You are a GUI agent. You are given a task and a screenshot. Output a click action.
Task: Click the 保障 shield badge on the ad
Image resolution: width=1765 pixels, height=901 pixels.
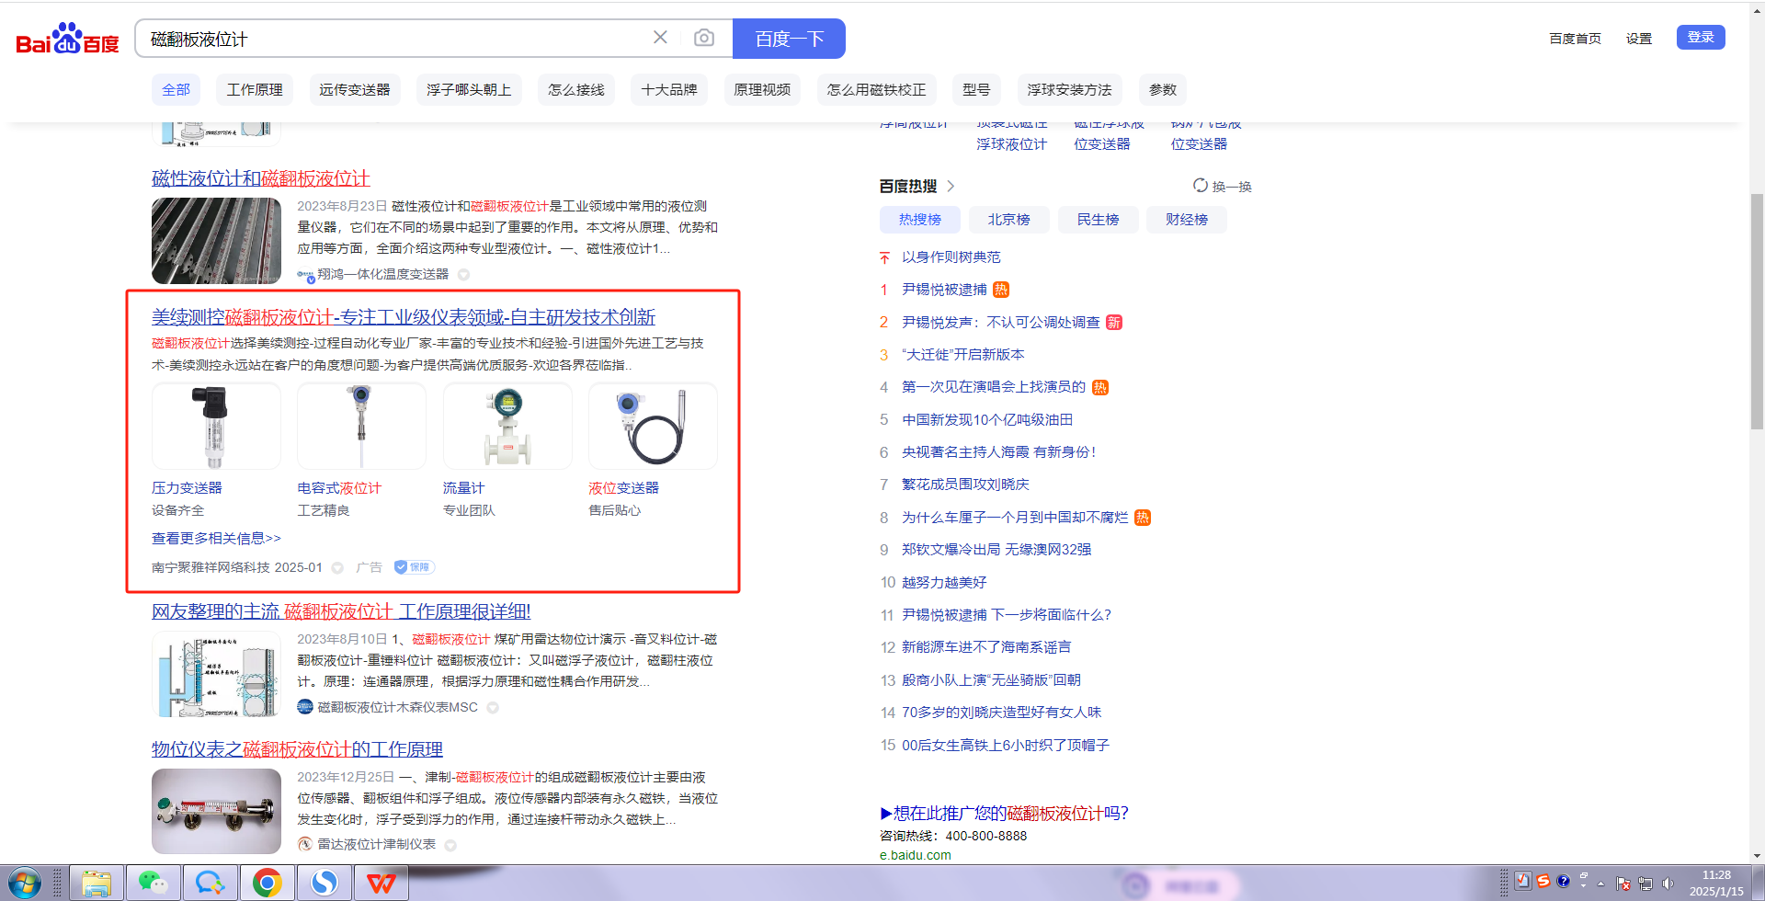414,567
